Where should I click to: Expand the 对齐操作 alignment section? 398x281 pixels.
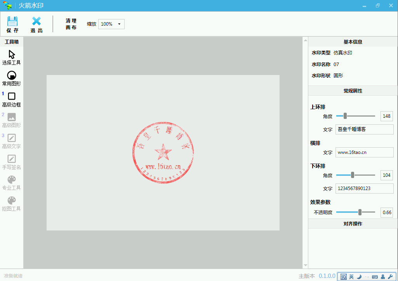[353, 223]
